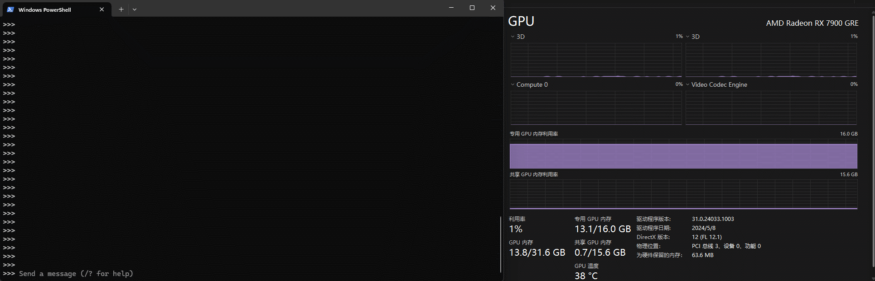The width and height of the screenshot is (875, 281).
Task: Focus the "Send a message" prompt line
Action: [x=76, y=274]
